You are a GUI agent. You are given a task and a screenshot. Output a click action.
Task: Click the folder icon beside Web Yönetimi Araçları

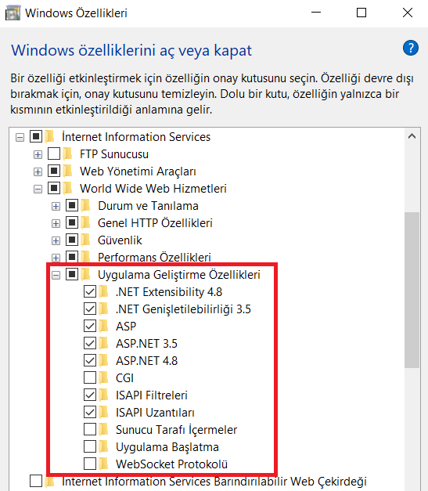[67, 171]
